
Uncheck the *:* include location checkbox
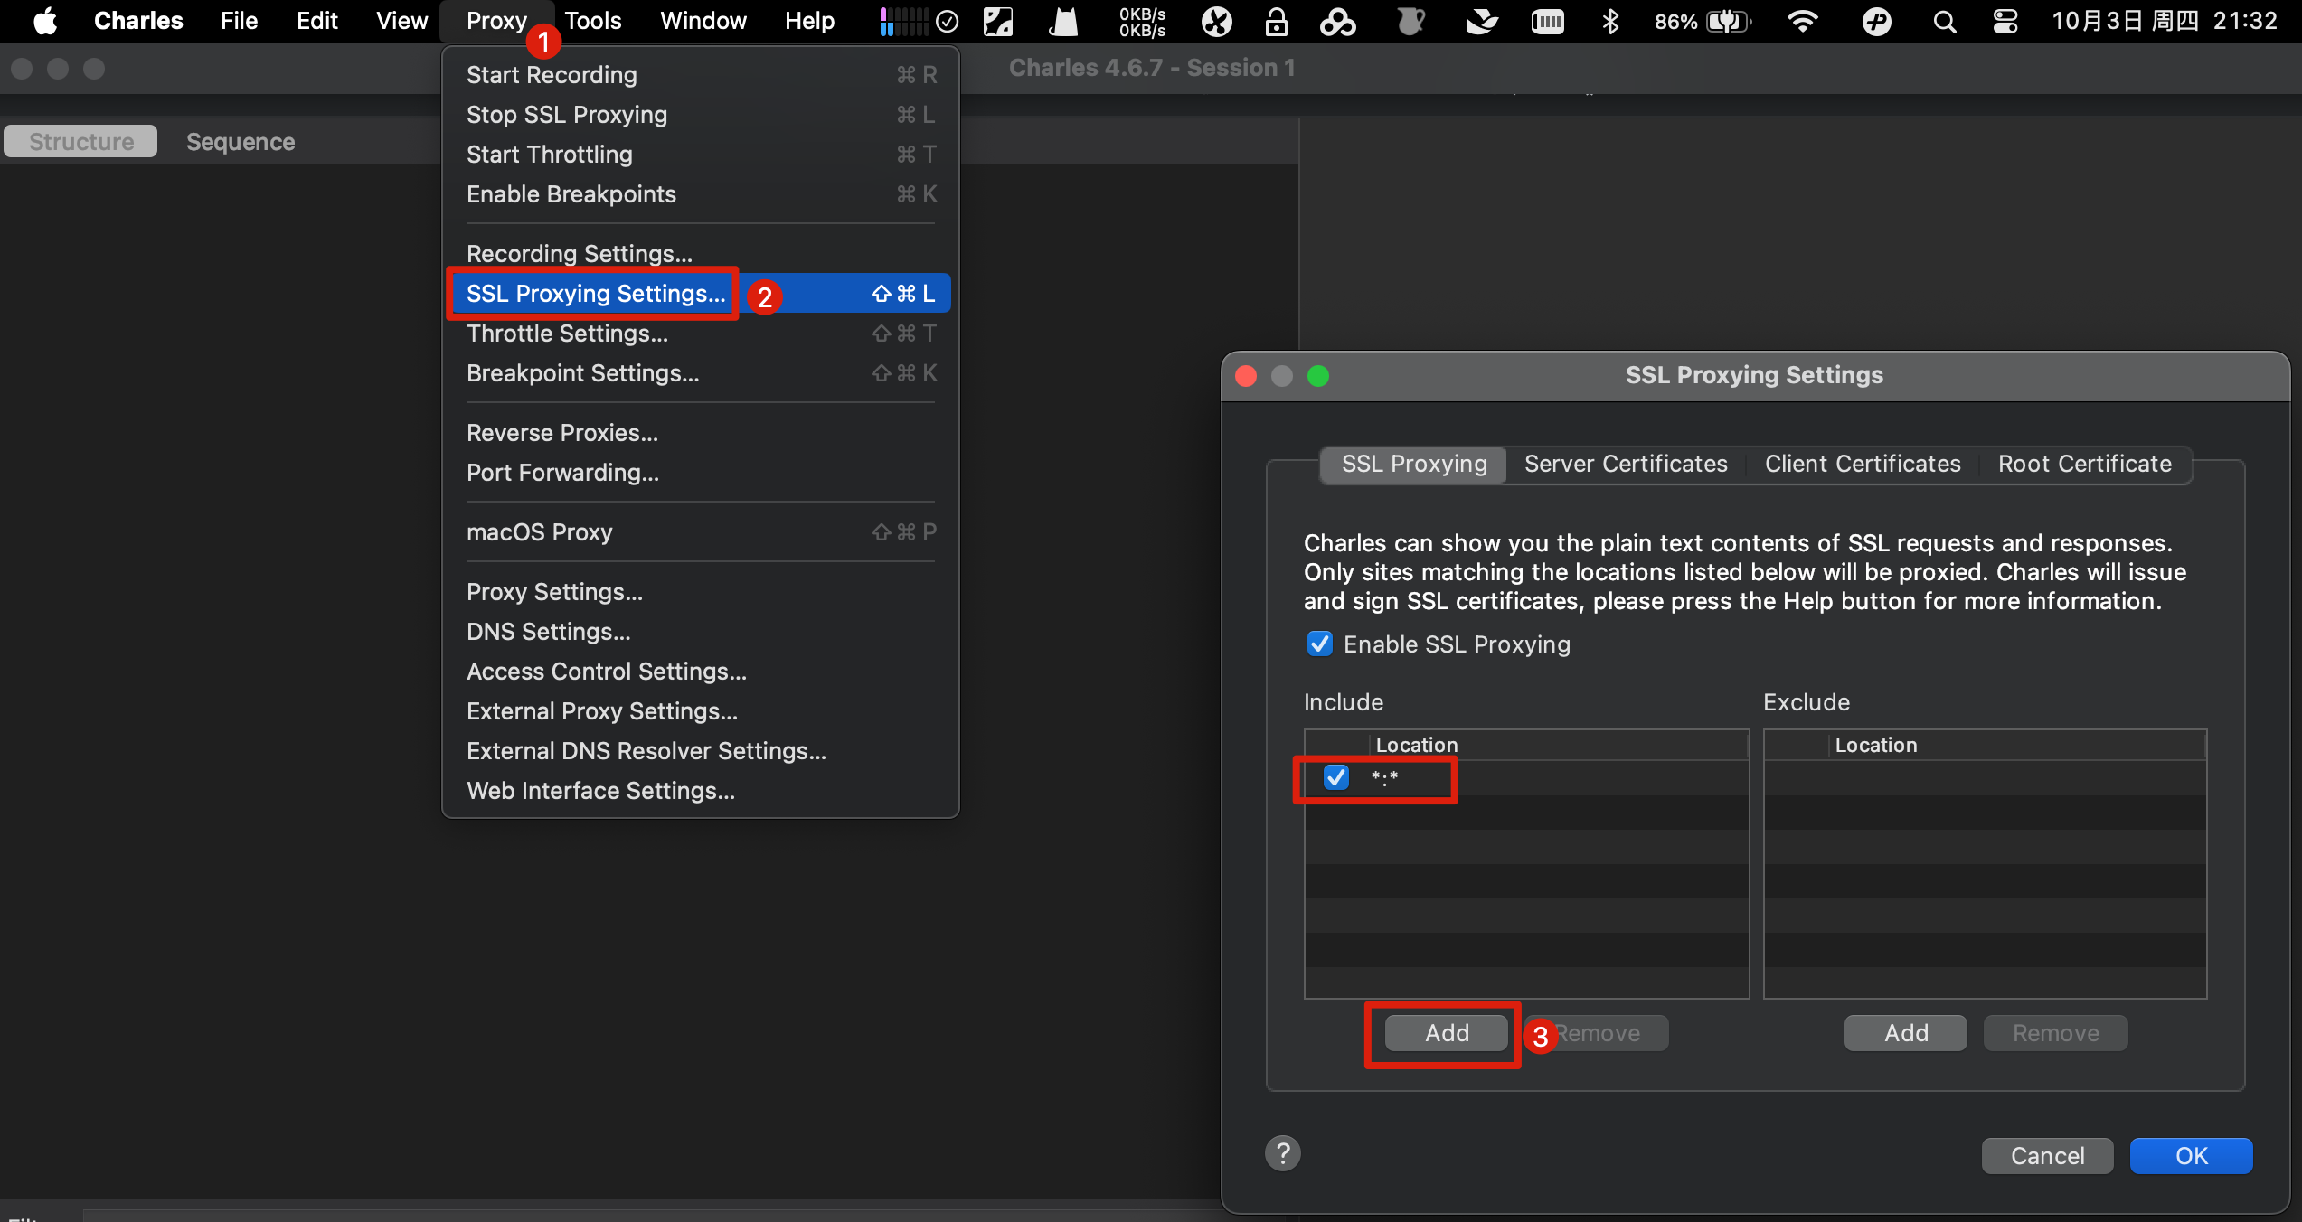tap(1335, 777)
